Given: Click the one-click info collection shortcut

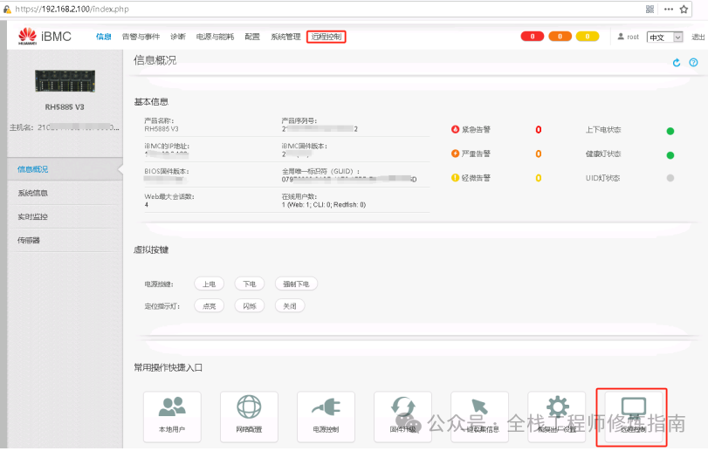Looking at the screenshot, I should pyautogui.click(x=479, y=416).
